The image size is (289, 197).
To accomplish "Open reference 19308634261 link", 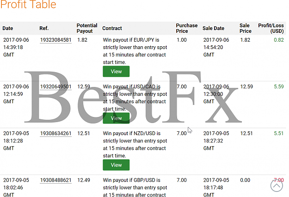I will [55, 134].
